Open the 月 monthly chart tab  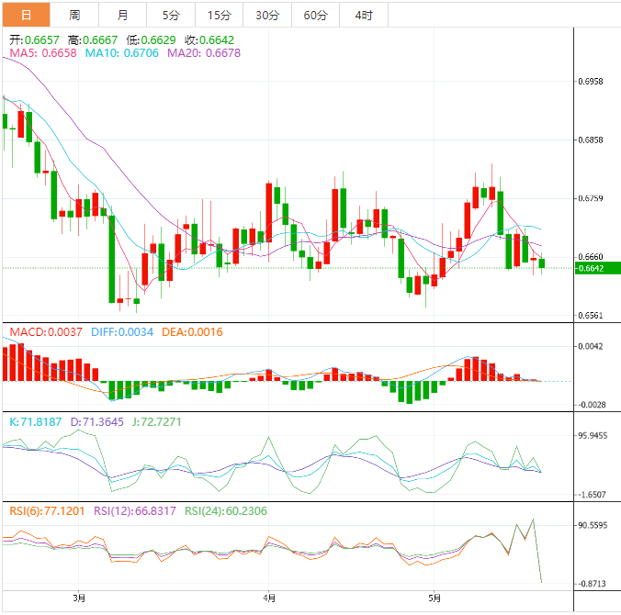tap(123, 15)
